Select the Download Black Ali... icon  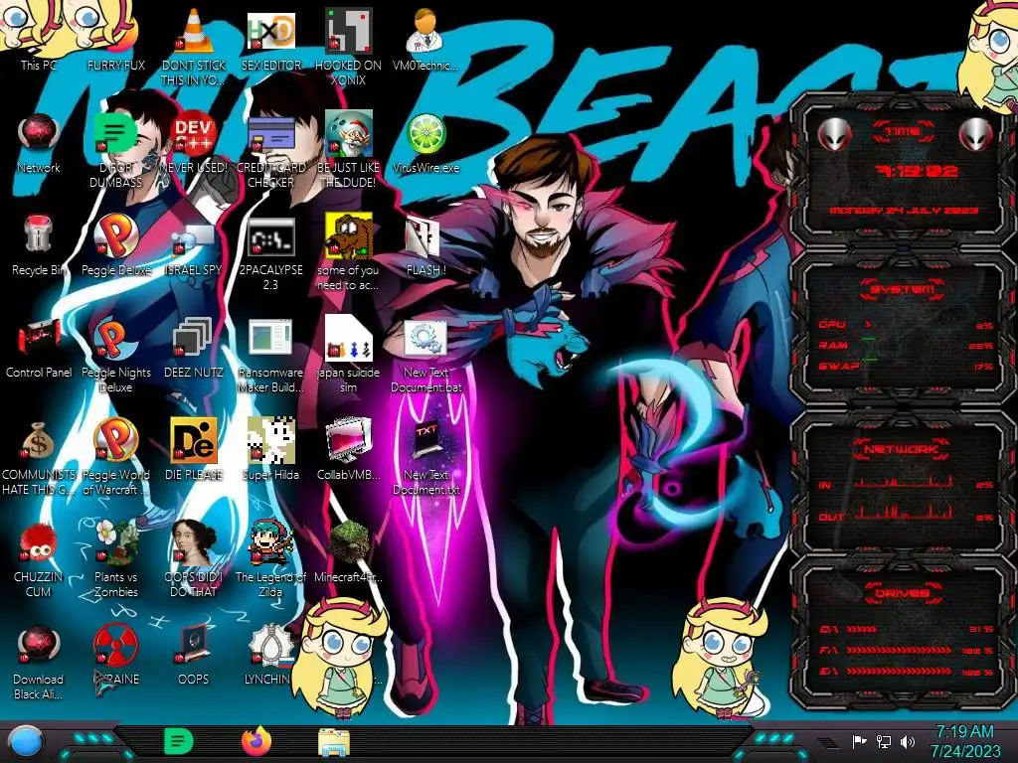pyautogui.click(x=39, y=662)
